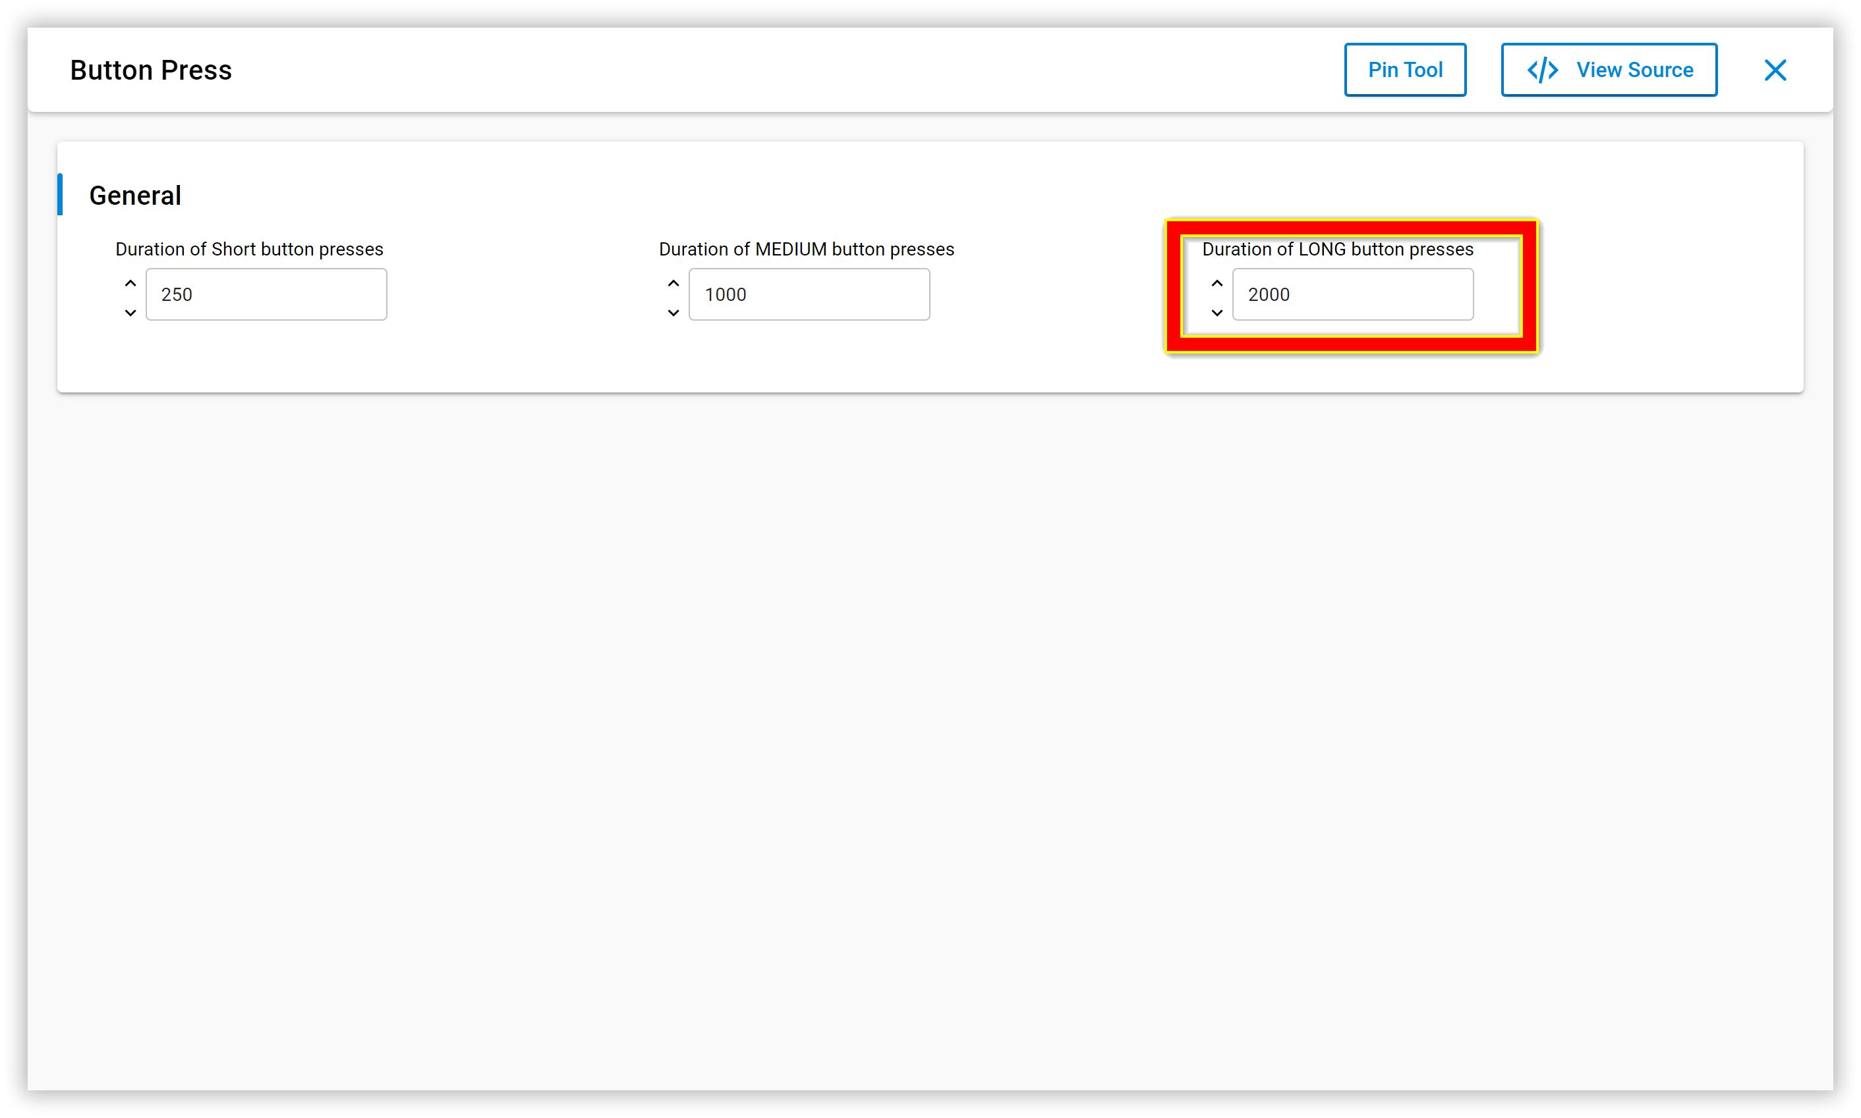This screenshot has width=1861, height=1118.
Task: Select the Duration of MEDIUM button presses label
Action: [x=806, y=250]
